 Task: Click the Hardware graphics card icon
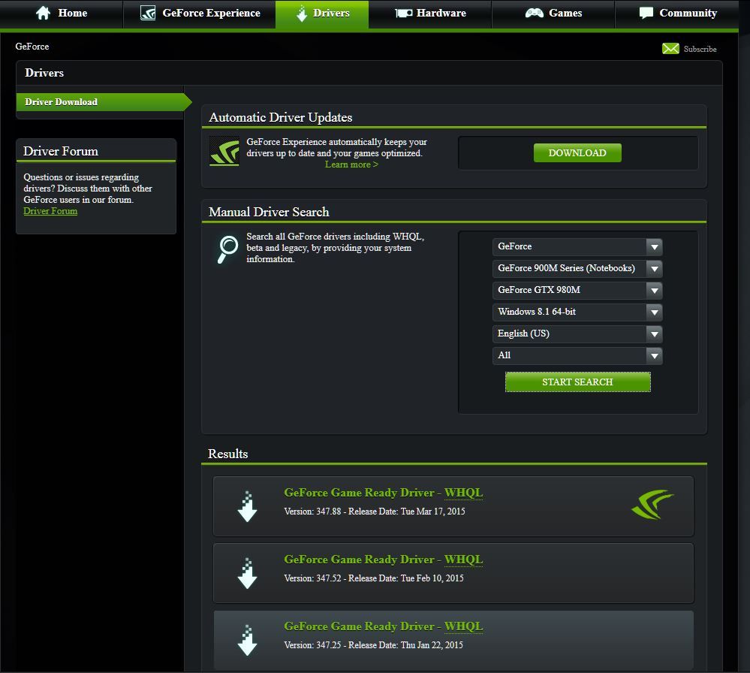pyautogui.click(x=404, y=13)
